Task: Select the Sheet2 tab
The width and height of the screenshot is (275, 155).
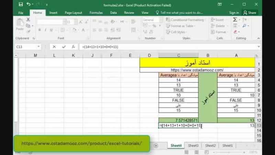Action: click(x=210, y=145)
